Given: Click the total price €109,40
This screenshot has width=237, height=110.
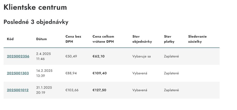Looking at the screenshot, I should [x=100, y=73].
